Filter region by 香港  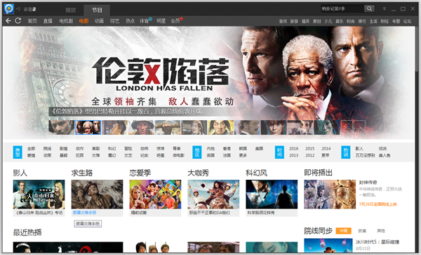[x=227, y=149]
